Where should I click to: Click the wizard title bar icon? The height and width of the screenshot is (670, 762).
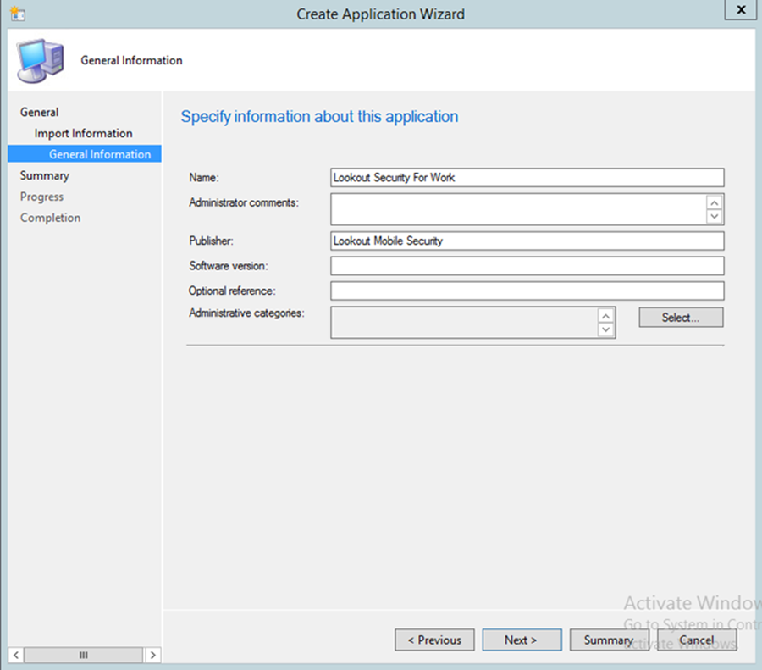[x=18, y=14]
